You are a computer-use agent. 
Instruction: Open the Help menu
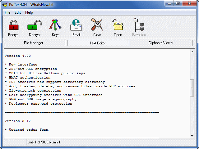click(x=29, y=12)
